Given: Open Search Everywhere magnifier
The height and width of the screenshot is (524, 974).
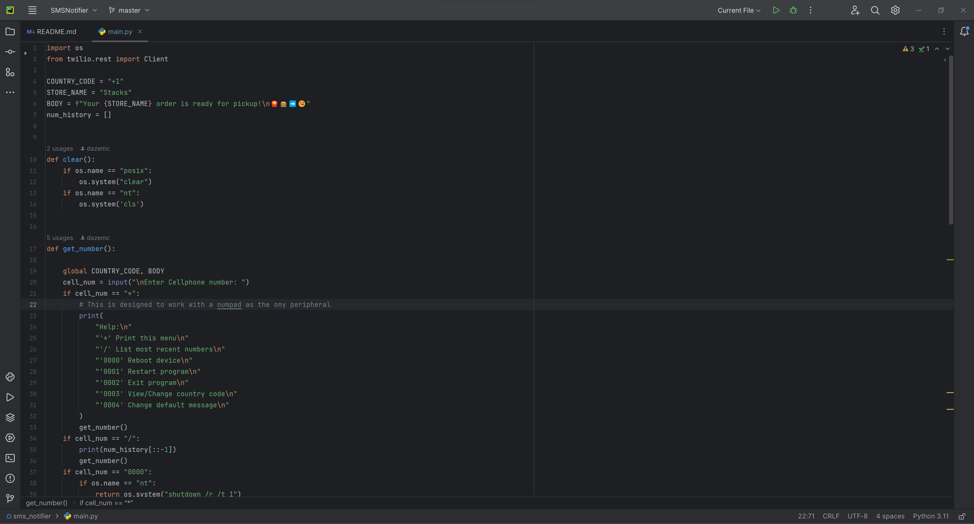Looking at the screenshot, I should [x=875, y=10].
